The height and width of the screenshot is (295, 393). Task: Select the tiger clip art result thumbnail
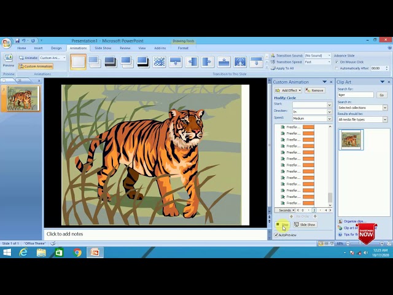[x=351, y=140]
